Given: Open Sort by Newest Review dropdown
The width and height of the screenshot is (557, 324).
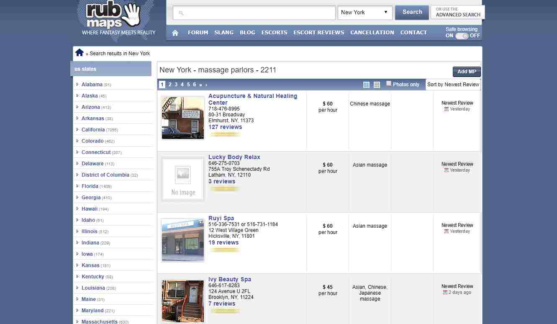Looking at the screenshot, I should [453, 85].
